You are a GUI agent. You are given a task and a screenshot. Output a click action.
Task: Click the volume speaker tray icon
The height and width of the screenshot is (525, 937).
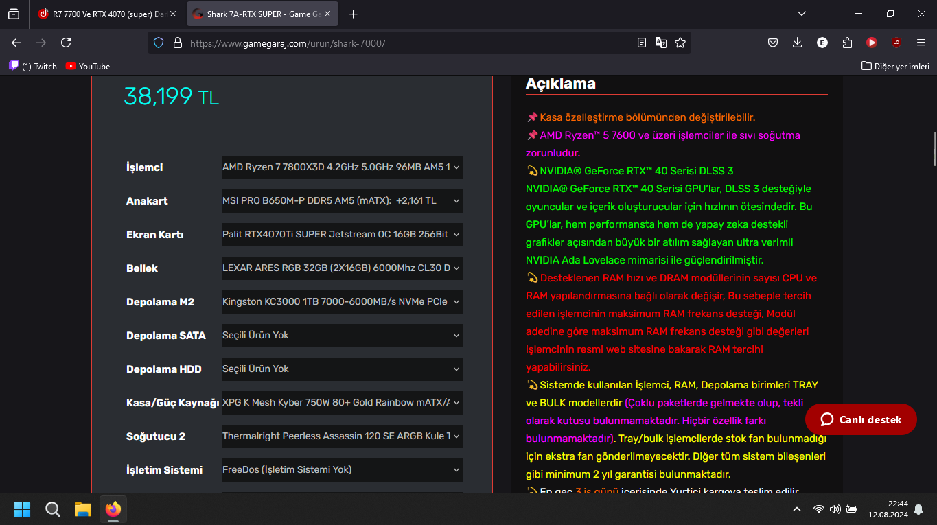[x=835, y=509]
